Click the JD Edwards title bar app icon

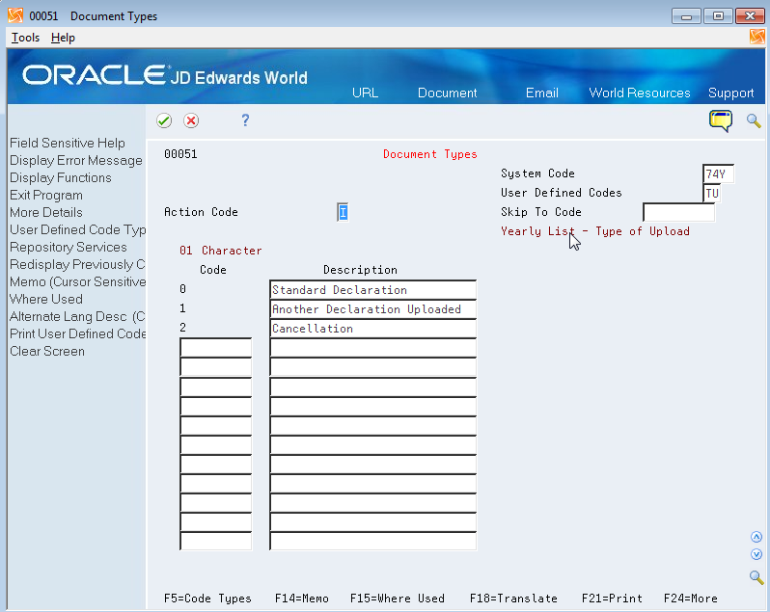click(x=15, y=15)
